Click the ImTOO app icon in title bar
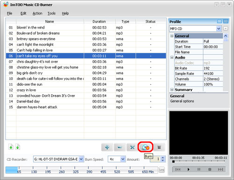The image size is (234, 180). coord(6,4)
